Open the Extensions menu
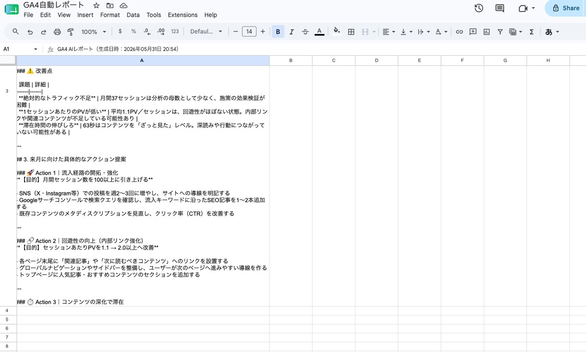The width and height of the screenshot is (586, 352). [x=183, y=15]
